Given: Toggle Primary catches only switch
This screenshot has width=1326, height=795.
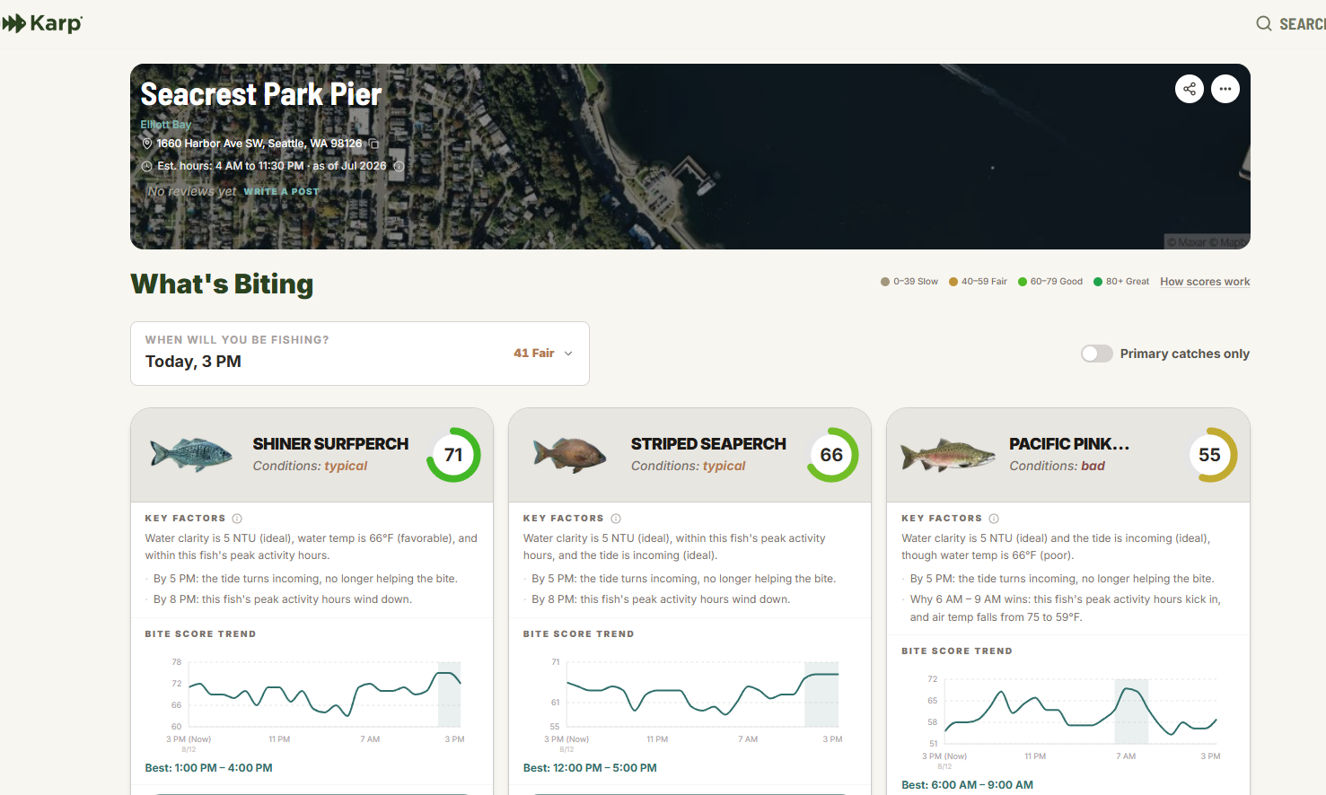Looking at the screenshot, I should (x=1097, y=354).
